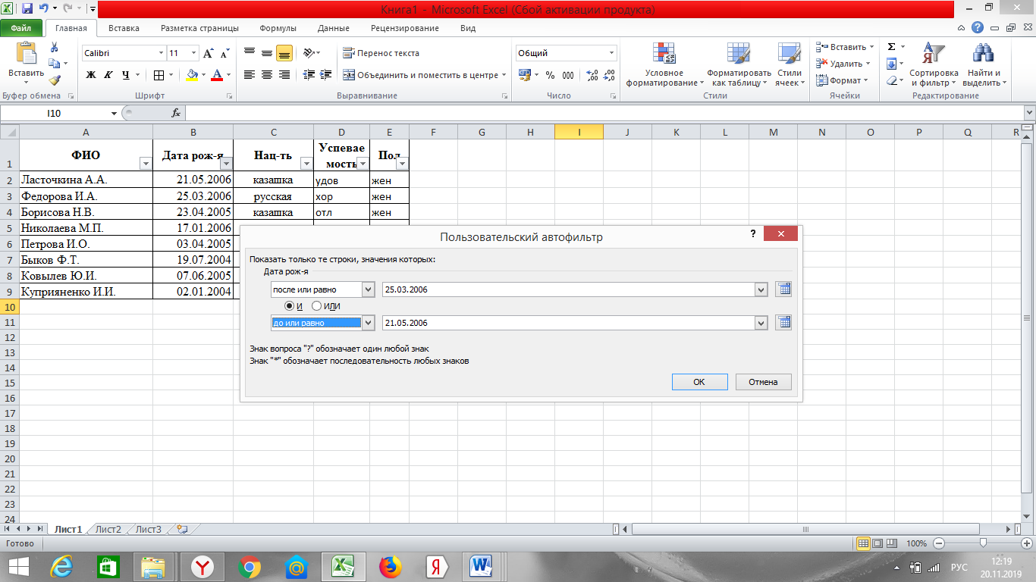This screenshot has height=582, width=1036.
Task: Open the Нац-ть column filter dropdown
Action: pos(306,164)
